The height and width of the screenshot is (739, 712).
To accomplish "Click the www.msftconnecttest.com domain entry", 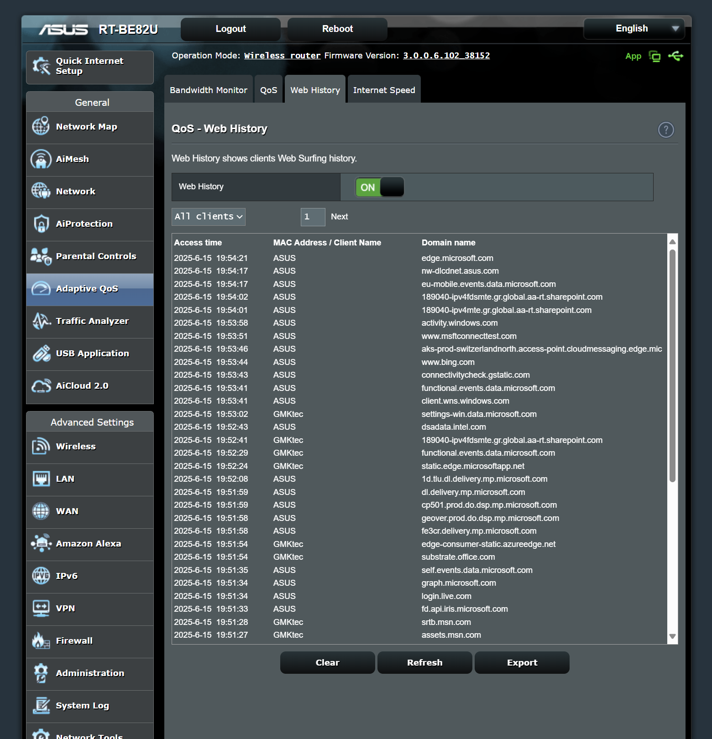I will pyautogui.click(x=469, y=336).
